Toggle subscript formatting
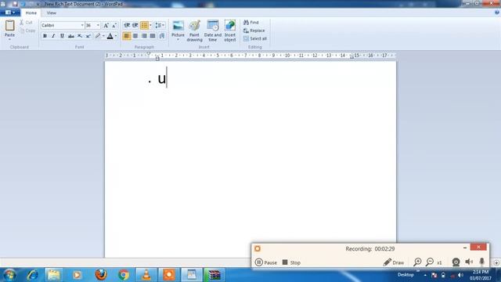Viewport: 501px width, 282px height. coord(80,36)
